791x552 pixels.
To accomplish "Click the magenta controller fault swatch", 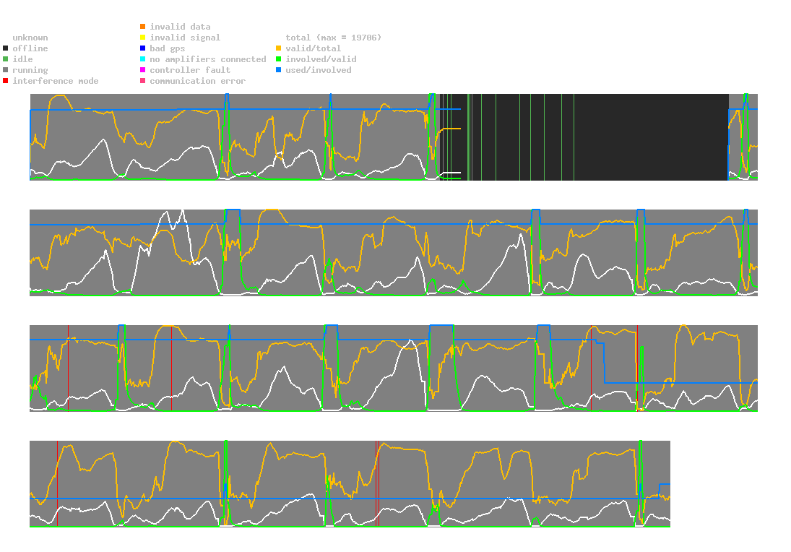I will [x=143, y=70].
